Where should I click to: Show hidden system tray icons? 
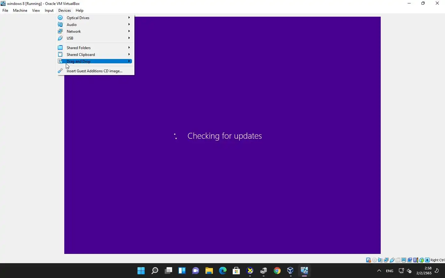coord(379,271)
